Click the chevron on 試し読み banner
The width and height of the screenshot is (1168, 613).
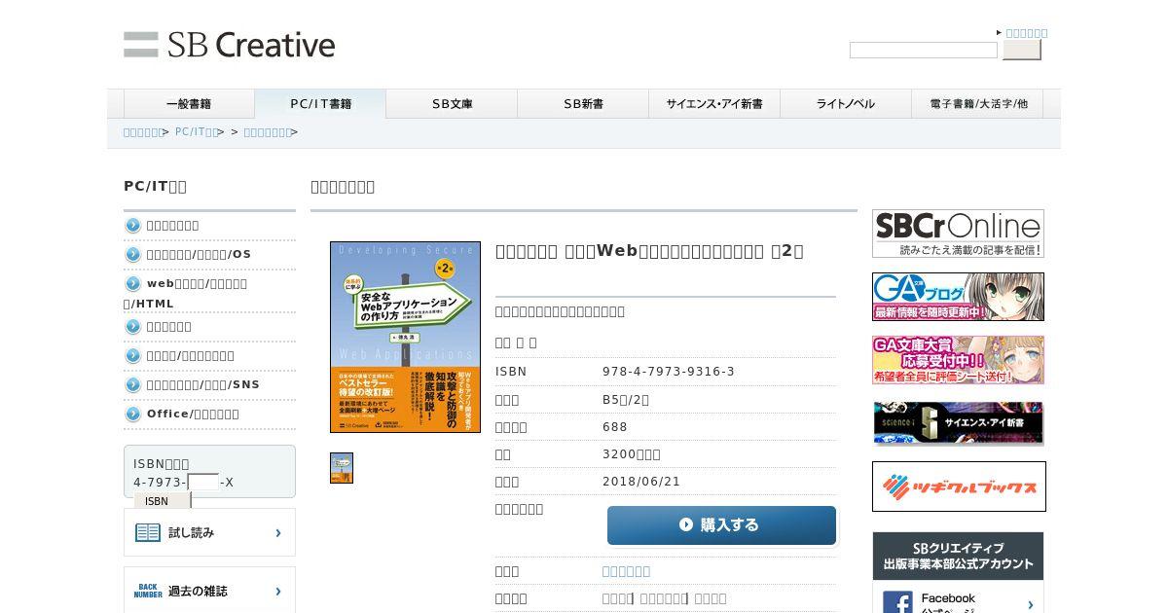[278, 532]
